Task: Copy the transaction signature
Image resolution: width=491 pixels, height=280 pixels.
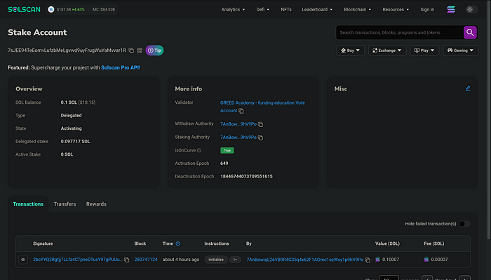Action: 126,260
